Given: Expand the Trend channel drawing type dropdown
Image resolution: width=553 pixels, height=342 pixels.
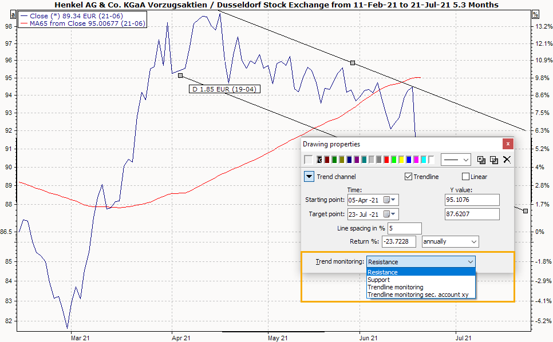Looking at the screenshot, I should [x=309, y=177].
